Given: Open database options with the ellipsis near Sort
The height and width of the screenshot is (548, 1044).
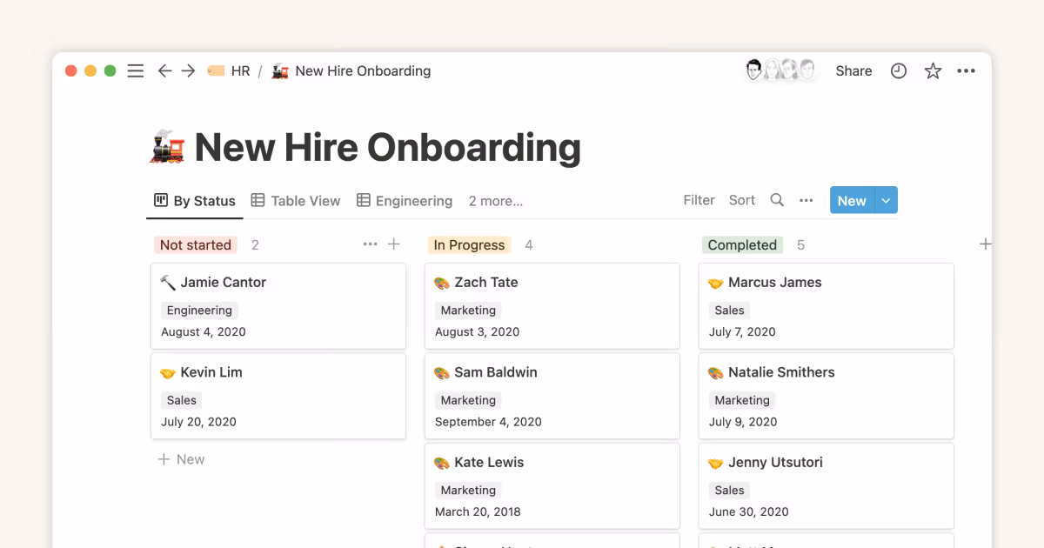Looking at the screenshot, I should click(806, 200).
